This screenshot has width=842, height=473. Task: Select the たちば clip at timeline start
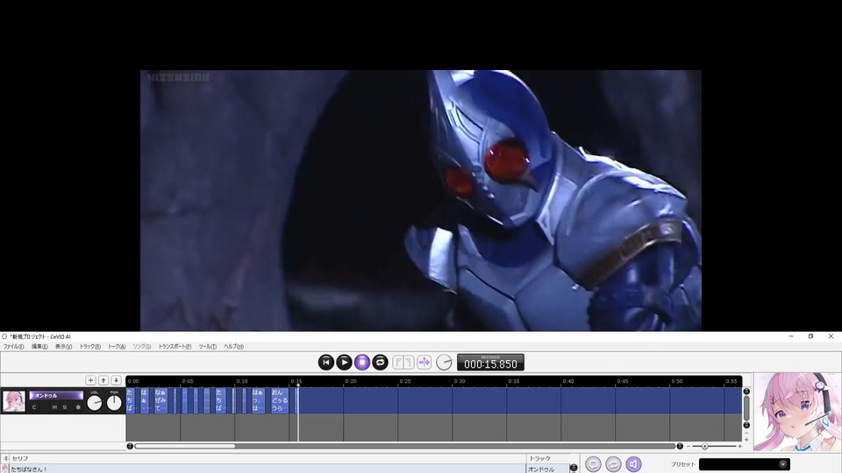(x=130, y=400)
